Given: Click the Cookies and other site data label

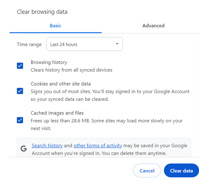Looking at the screenshot, I should tap(61, 84).
